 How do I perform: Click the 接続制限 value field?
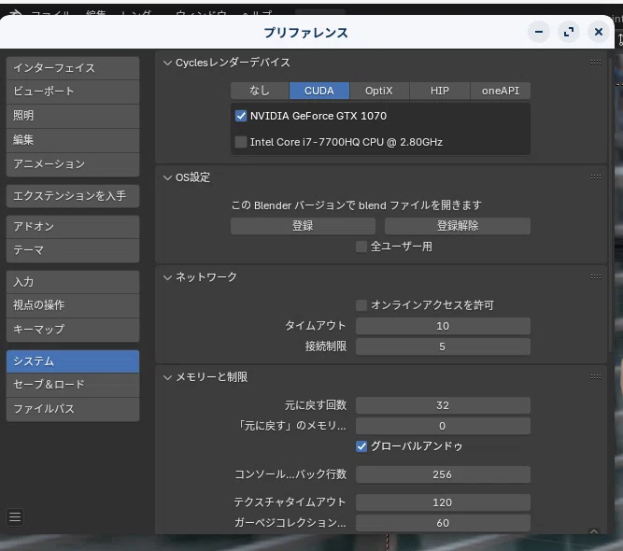[x=443, y=346]
